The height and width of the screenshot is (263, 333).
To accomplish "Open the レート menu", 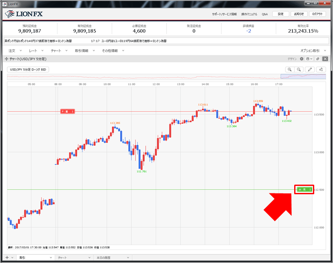I will click(x=36, y=51).
